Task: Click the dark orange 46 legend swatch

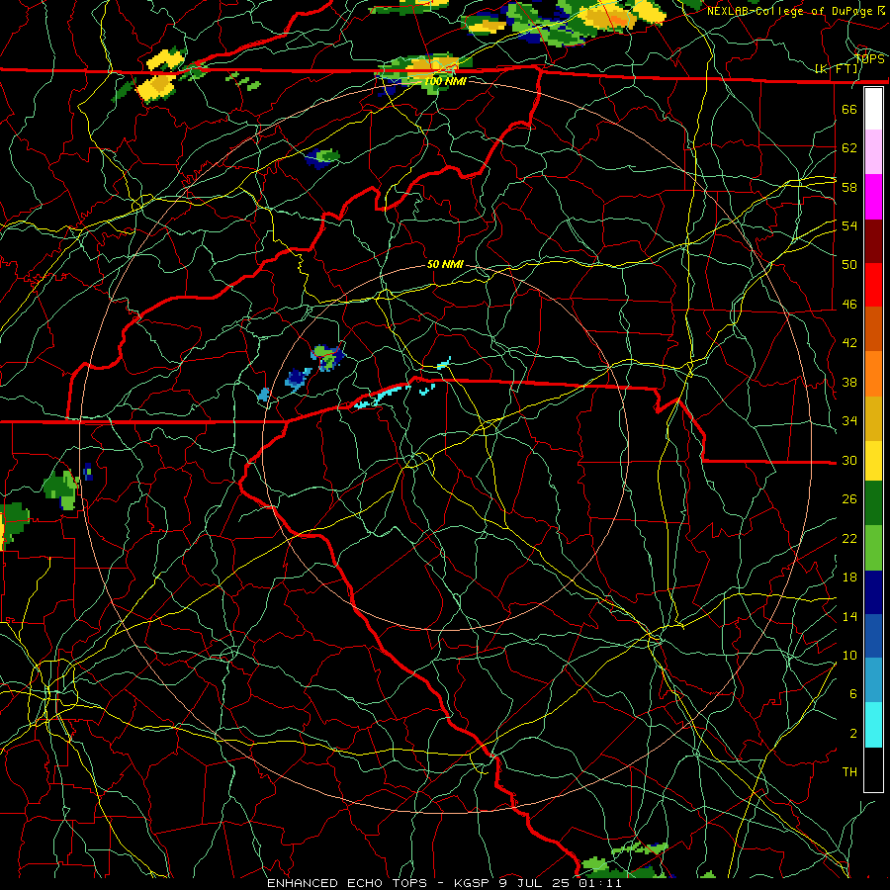Action: coord(873,328)
